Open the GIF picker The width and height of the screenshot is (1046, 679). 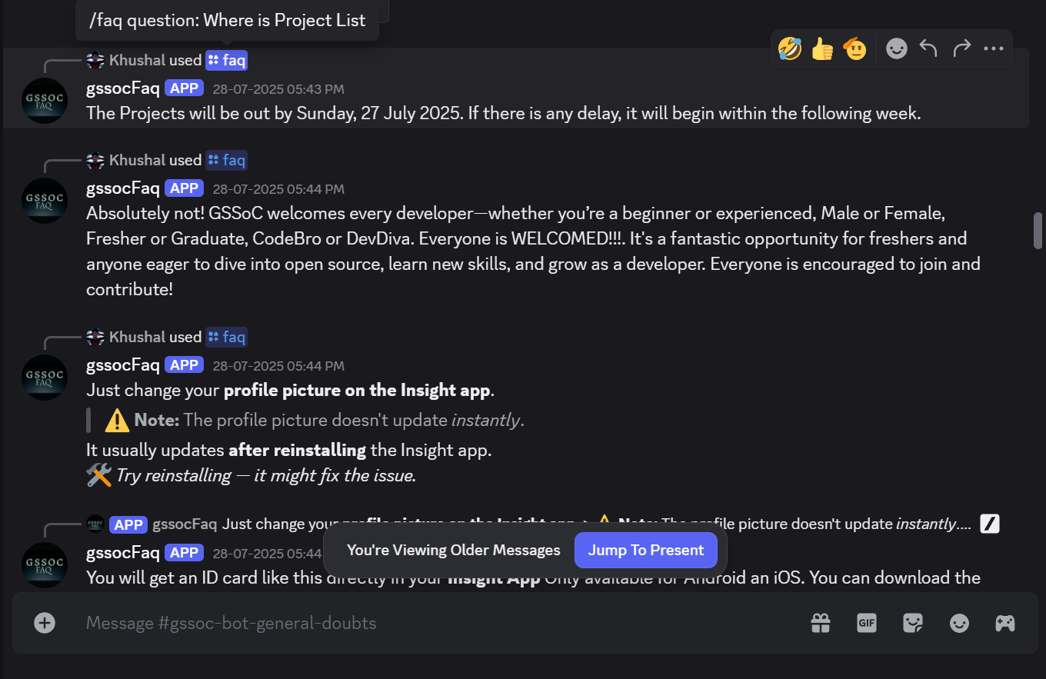(x=867, y=623)
